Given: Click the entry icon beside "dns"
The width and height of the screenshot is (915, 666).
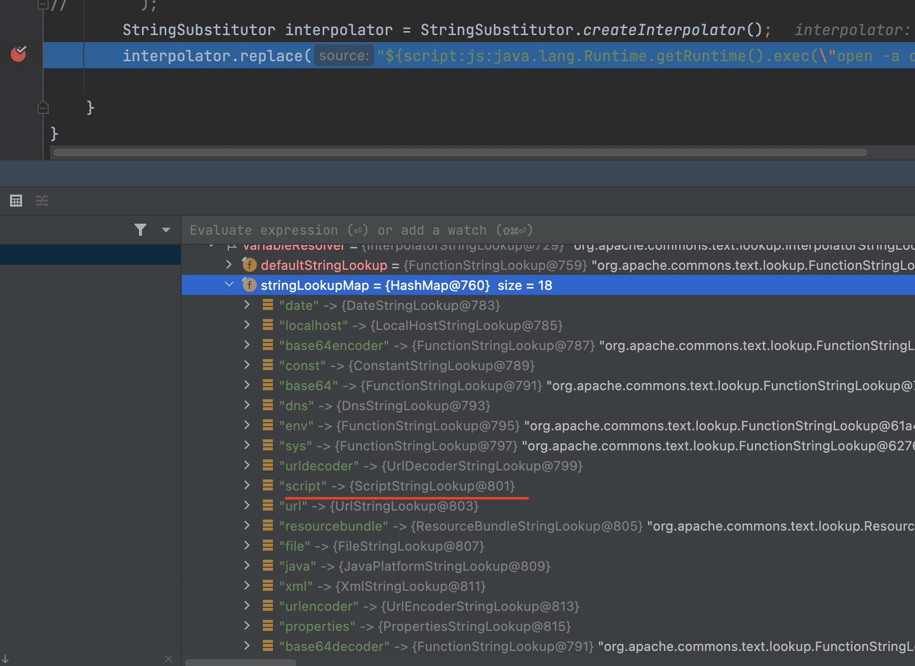Looking at the screenshot, I should (268, 405).
